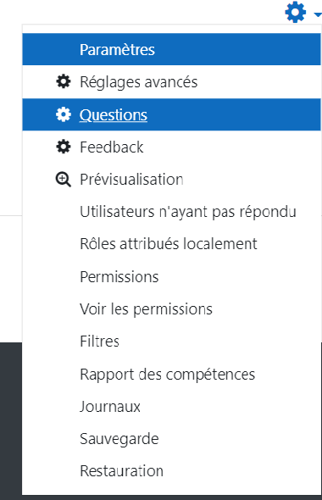This screenshot has width=322, height=500.
Task: Select Rôles attribués localement
Action: point(171,244)
